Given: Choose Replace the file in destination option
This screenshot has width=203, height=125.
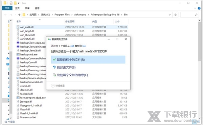Looking at the screenshot, I should click(x=88, y=59).
